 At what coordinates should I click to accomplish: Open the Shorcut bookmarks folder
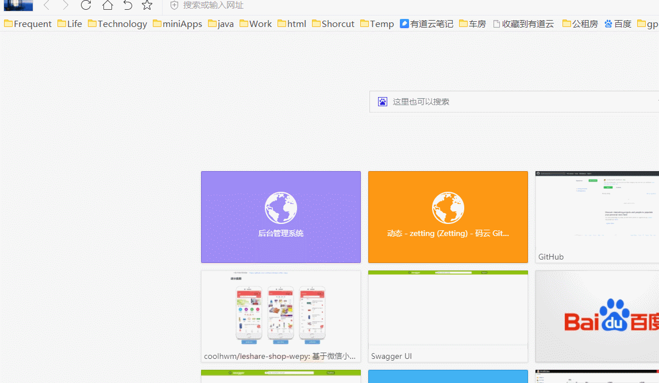click(x=333, y=24)
